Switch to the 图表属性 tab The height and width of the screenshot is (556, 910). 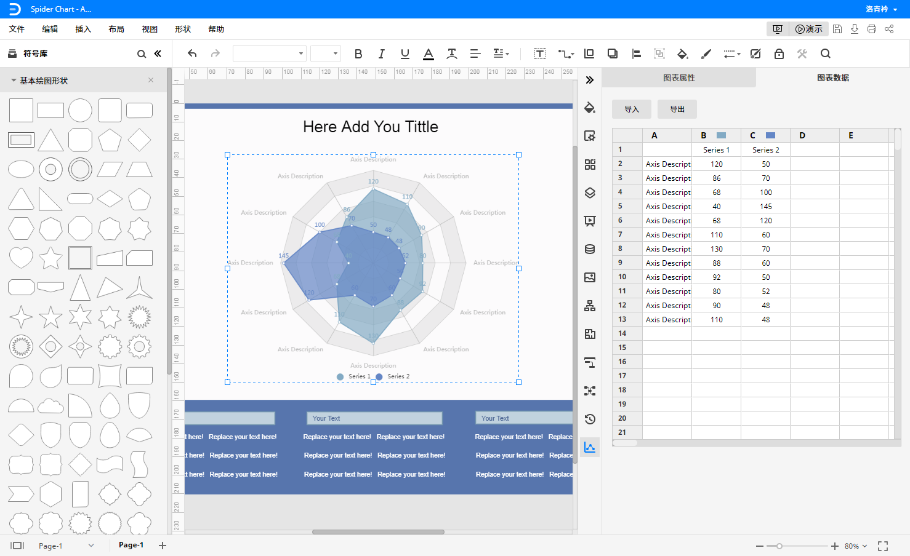(678, 77)
